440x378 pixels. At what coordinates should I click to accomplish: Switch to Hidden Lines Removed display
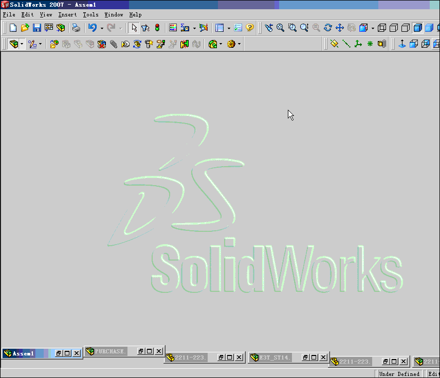click(x=406, y=28)
